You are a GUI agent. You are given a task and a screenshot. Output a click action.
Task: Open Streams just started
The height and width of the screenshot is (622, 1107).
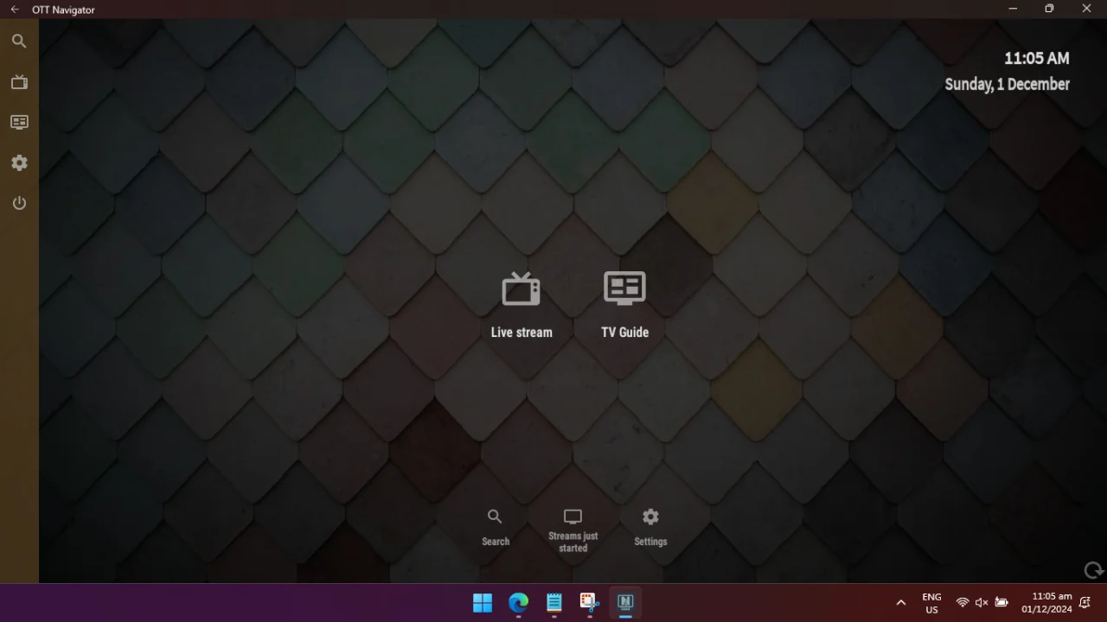pos(573,530)
